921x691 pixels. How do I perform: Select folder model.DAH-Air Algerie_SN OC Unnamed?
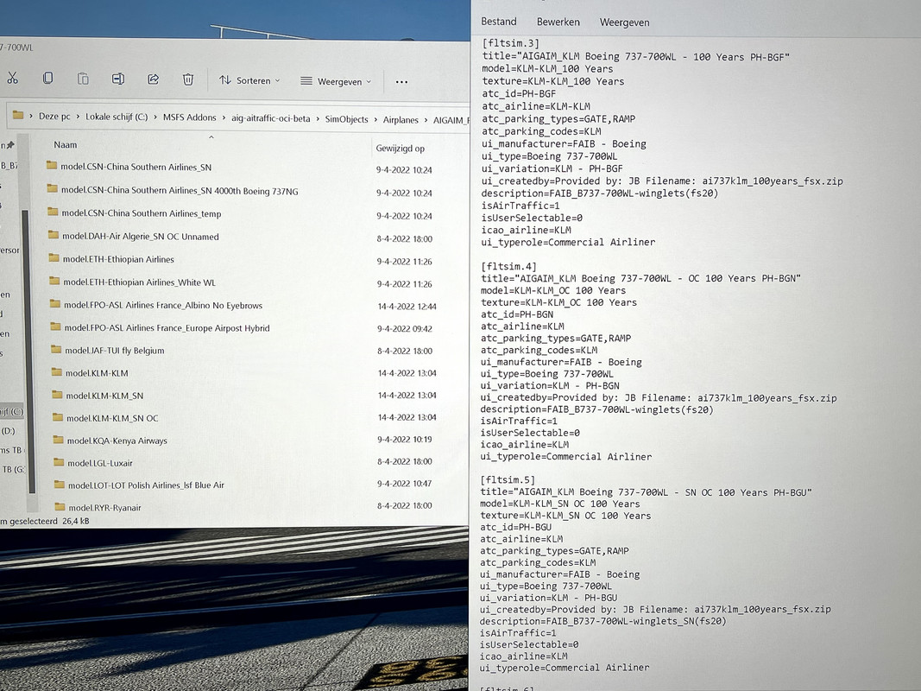pyautogui.click(x=141, y=236)
